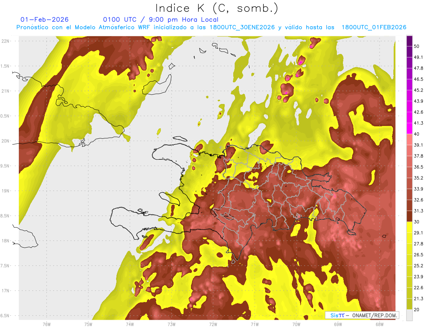Click the '69W' longitude label
This screenshot has width=426, height=329.
click(338, 324)
